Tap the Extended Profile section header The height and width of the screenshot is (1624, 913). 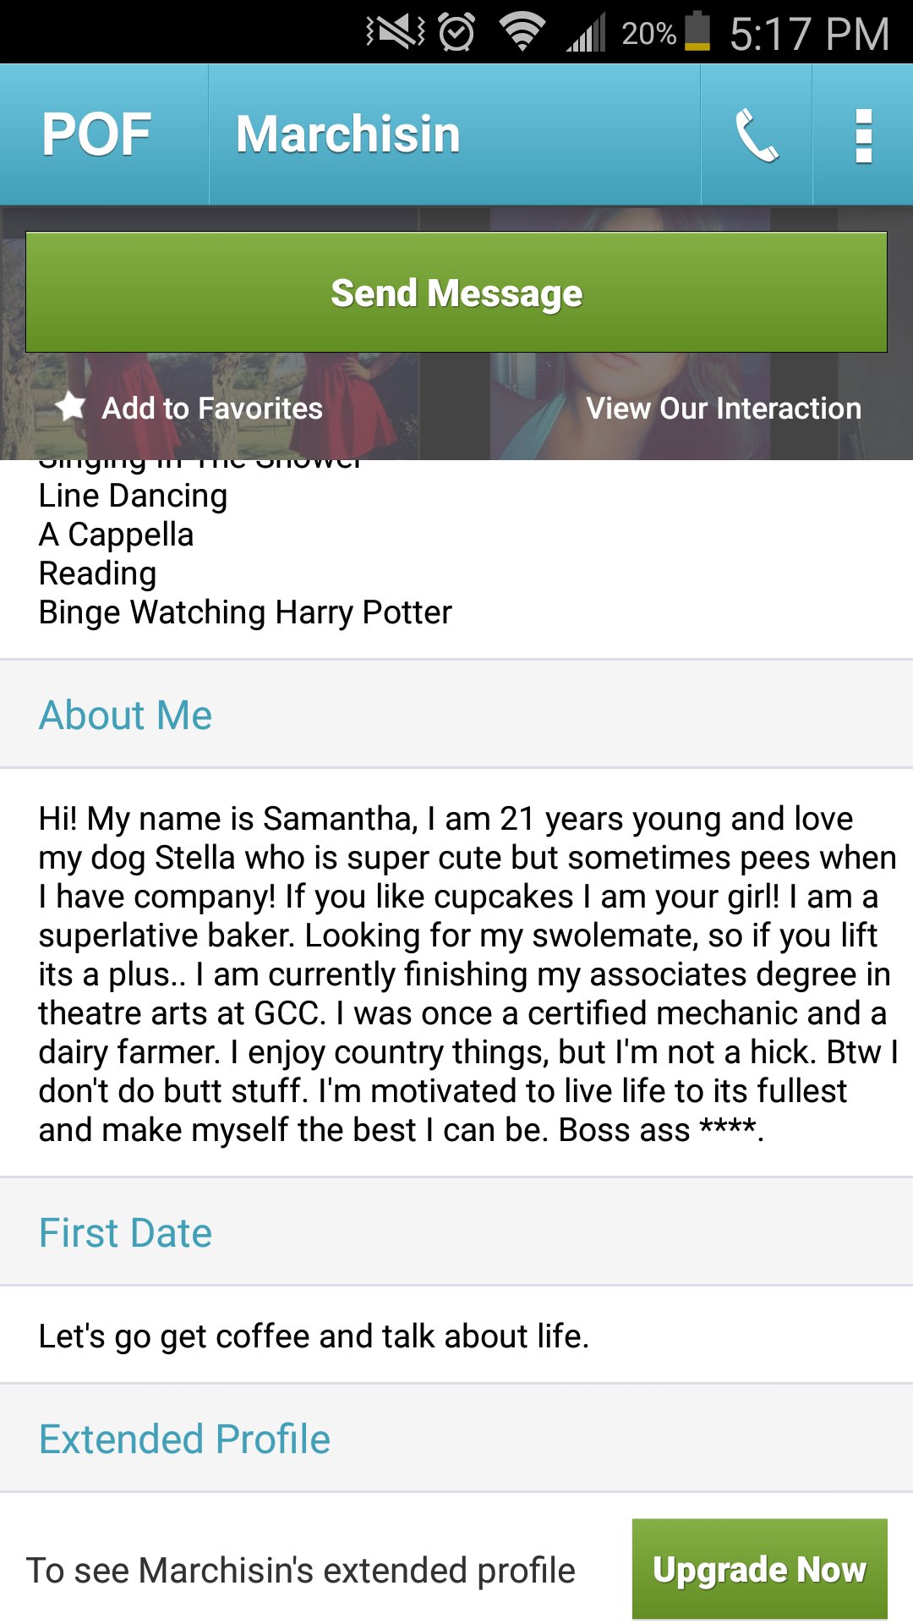coord(184,1440)
